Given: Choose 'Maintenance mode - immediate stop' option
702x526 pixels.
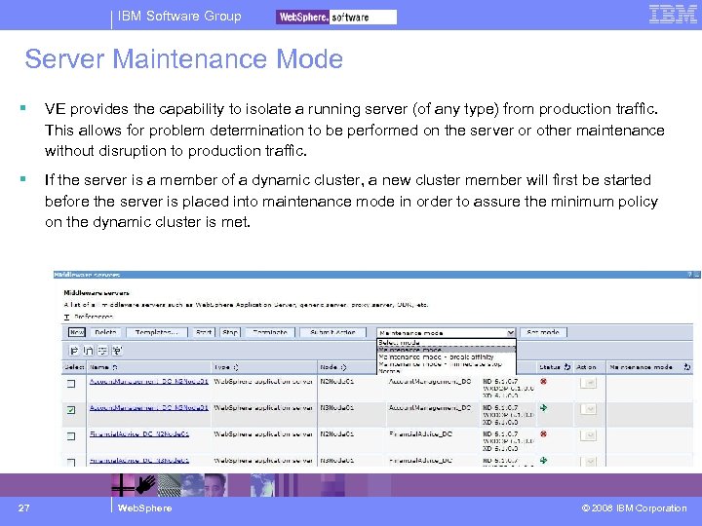Looking at the screenshot, I should [447, 364].
